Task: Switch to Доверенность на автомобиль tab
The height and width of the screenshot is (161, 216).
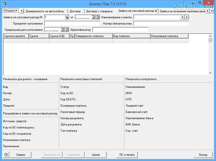Action: tap(45, 11)
